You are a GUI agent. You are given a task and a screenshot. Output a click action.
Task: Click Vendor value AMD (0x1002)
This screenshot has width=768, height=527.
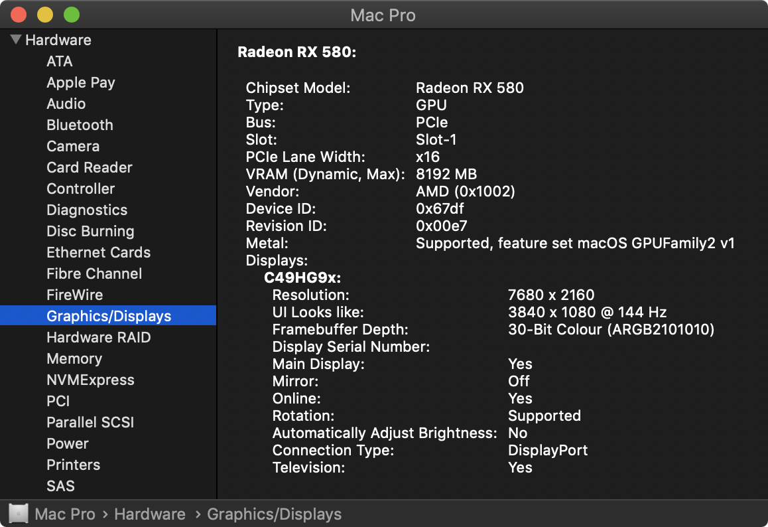pyautogui.click(x=466, y=191)
